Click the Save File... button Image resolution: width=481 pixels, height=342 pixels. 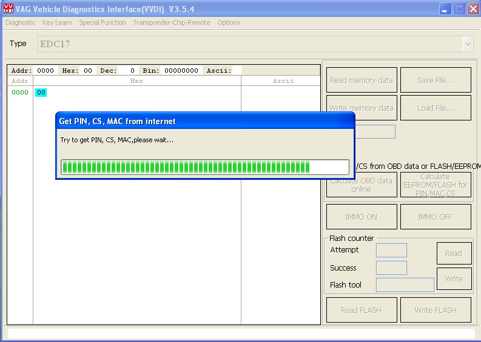(x=436, y=80)
